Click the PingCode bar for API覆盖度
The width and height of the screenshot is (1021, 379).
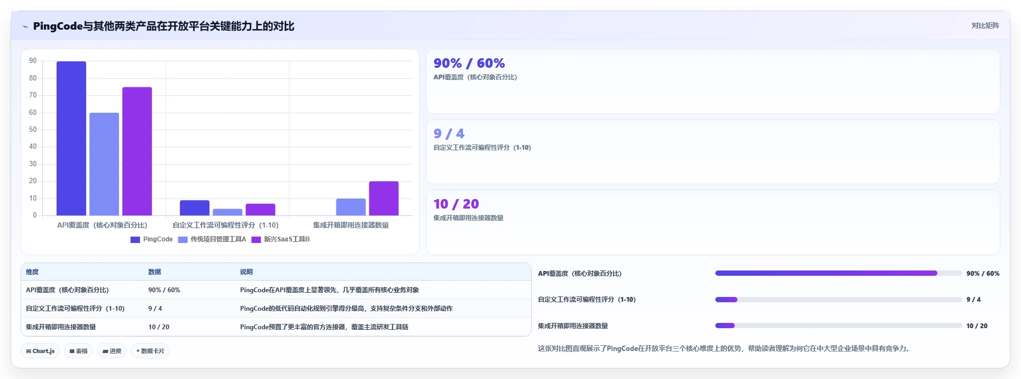[x=71, y=138]
